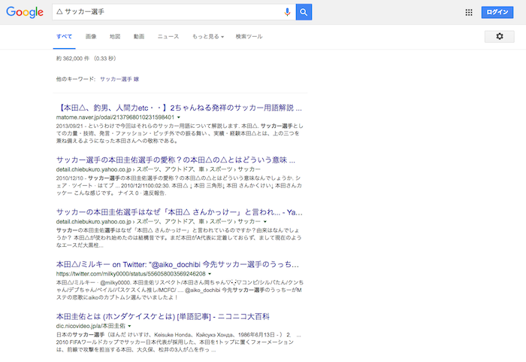Viewport: 526px width, 362px height.
Task: Expand arrow beside the twitter.com URL
Action: pyautogui.click(x=210, y=275)
